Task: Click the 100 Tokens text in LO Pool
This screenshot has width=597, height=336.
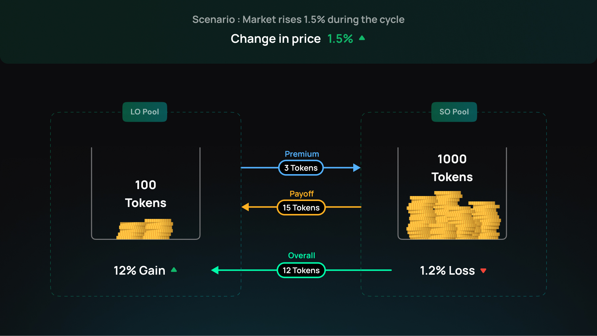Action: (146, 194)
